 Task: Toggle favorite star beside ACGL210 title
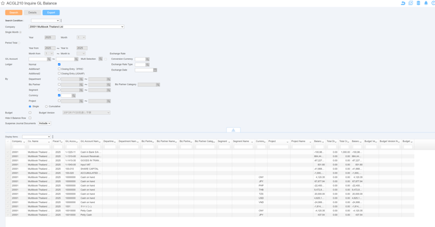coord(3,3)
